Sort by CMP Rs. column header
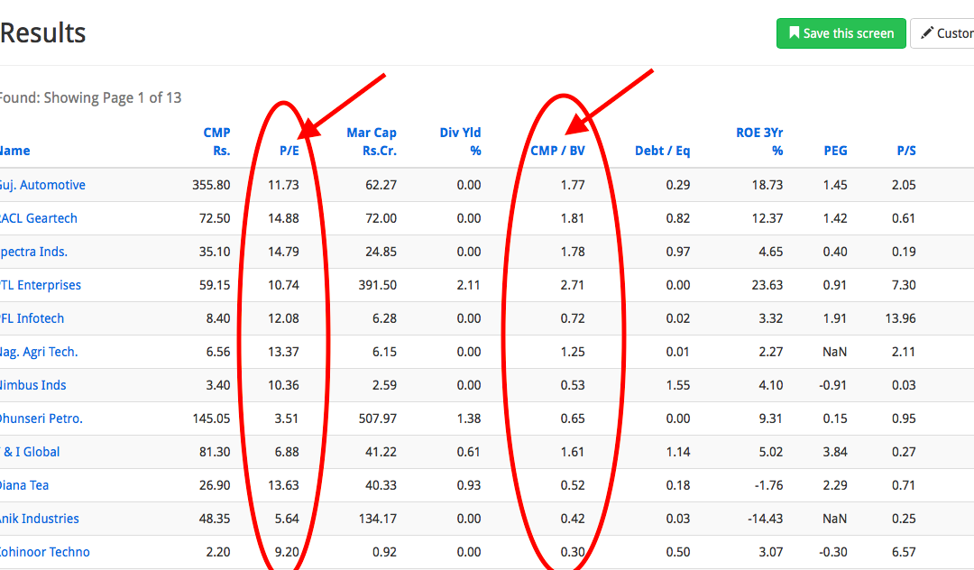Viewport: 974px width, 570px height. tap(216, 142)
